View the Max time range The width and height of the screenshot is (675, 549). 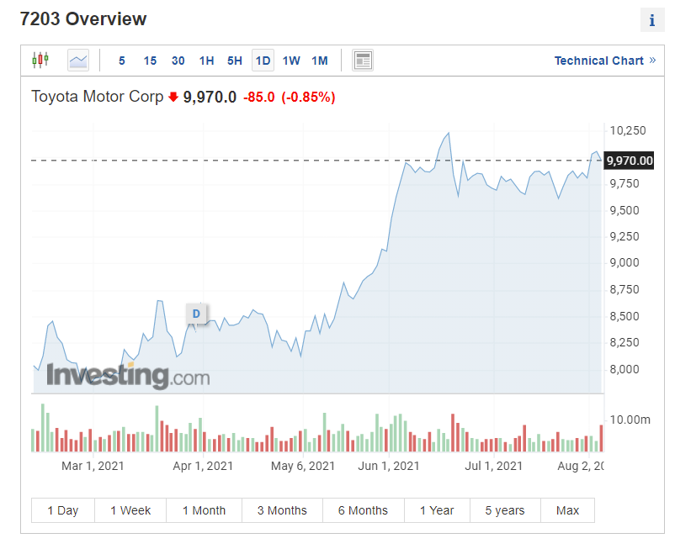[568, 510]
